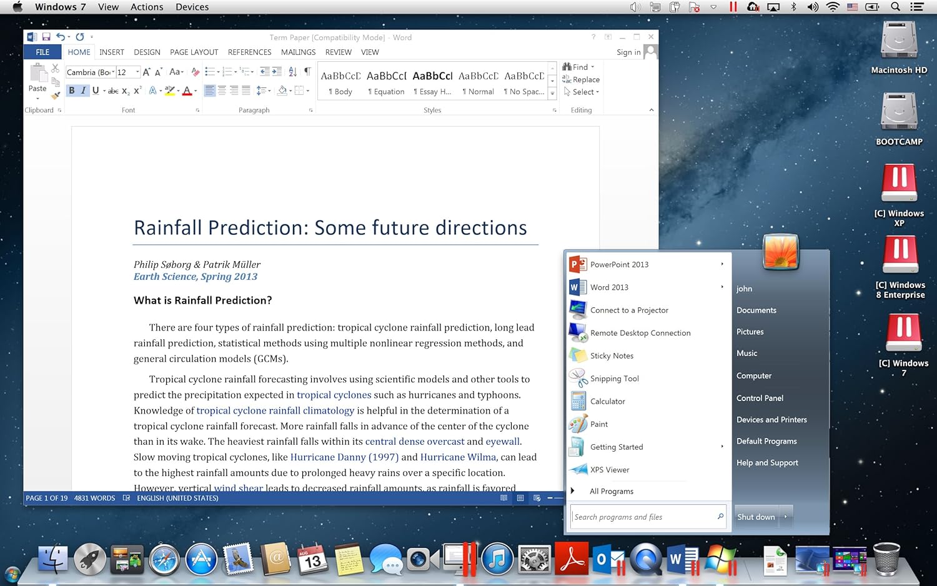Toggle Bold formatting off
Screen dimensions: 937x586
(72, 91)
